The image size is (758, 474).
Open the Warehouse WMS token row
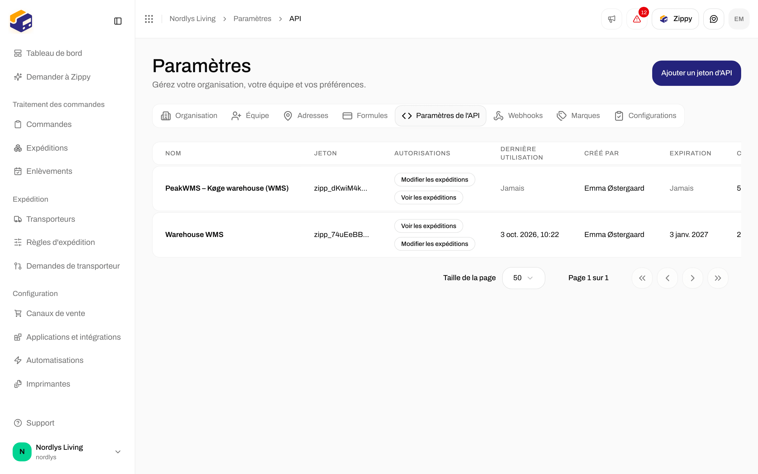447,234
